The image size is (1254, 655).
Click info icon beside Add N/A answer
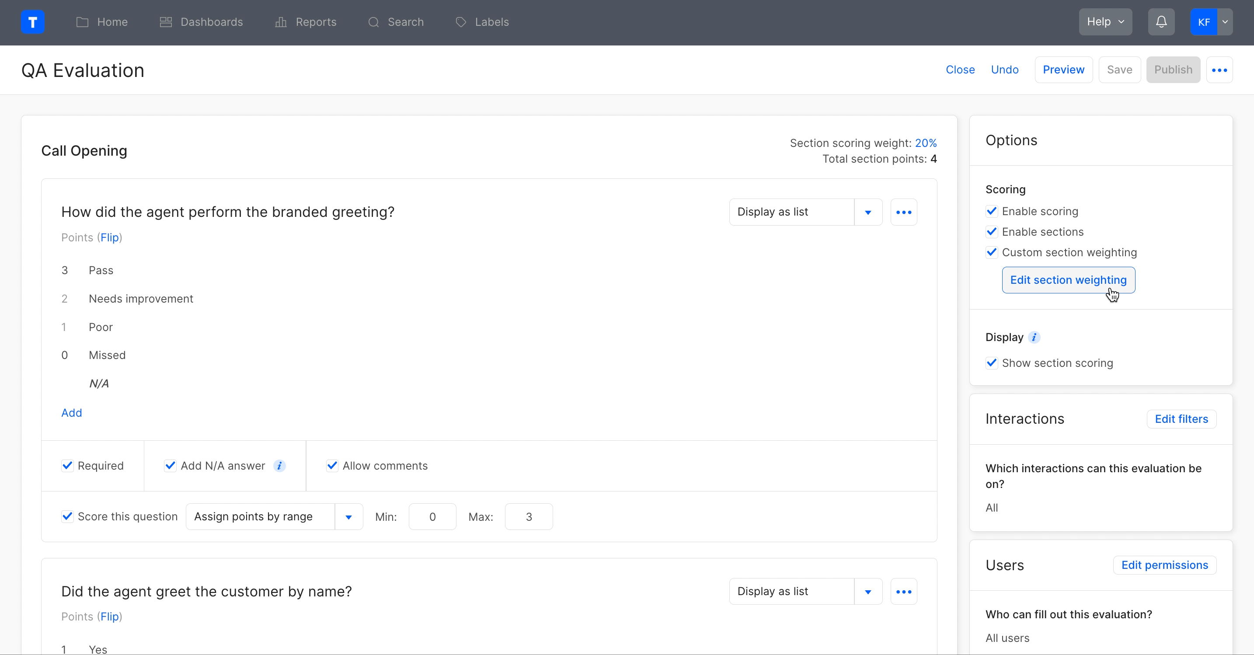279,466
